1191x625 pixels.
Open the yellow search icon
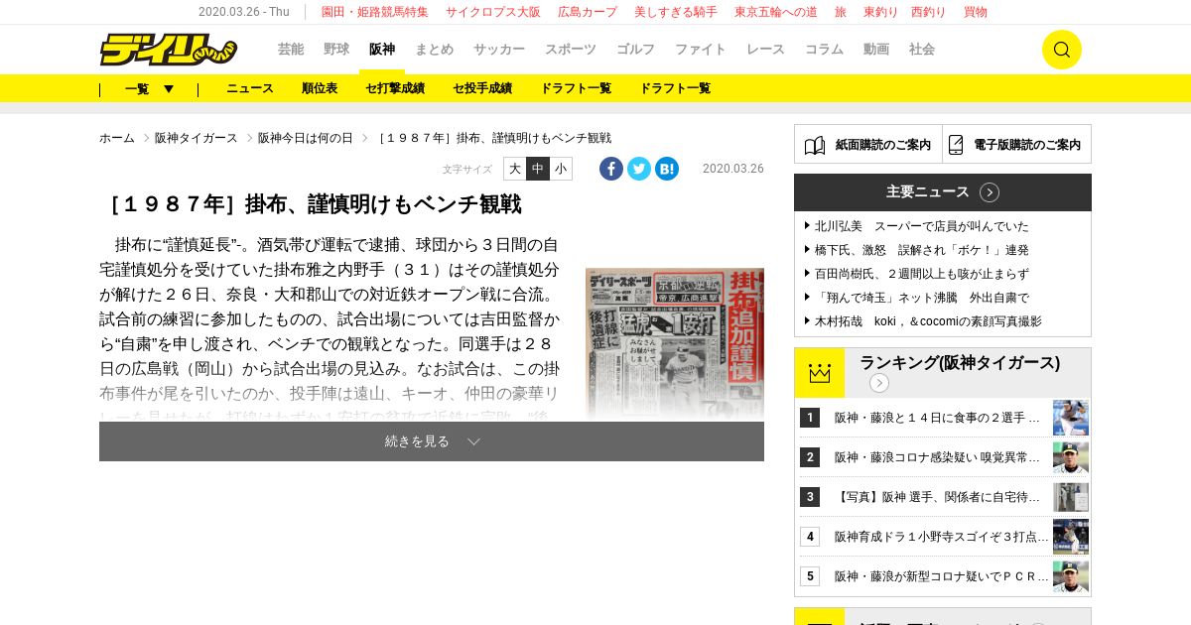(1061, 50)
